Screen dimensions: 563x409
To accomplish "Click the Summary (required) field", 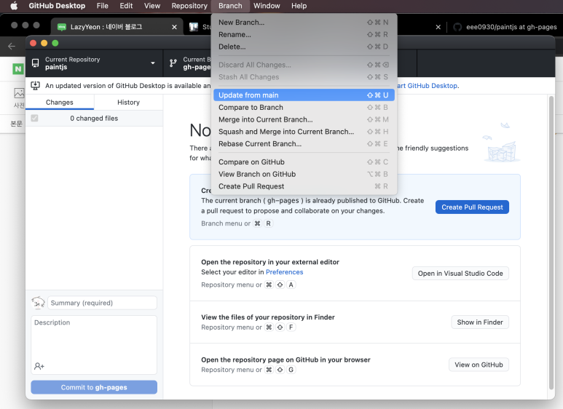I will click(x=102, y=303).
